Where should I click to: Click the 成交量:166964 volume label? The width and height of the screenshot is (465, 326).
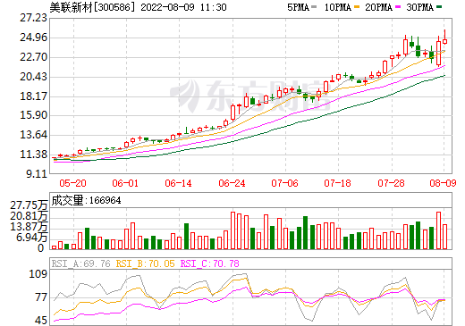[x=86, y=200]
